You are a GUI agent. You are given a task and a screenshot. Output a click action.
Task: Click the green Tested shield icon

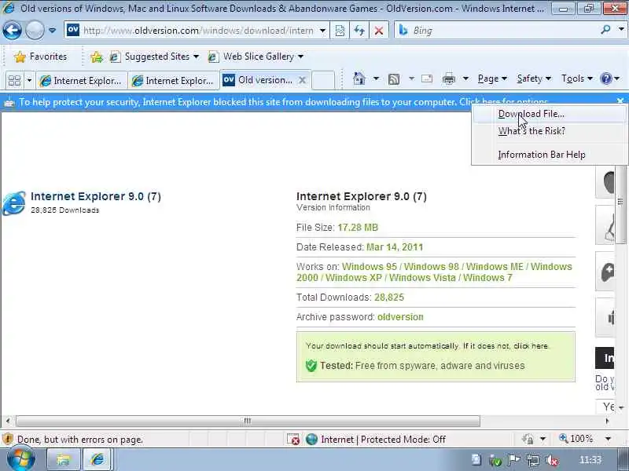pos(311,366)
